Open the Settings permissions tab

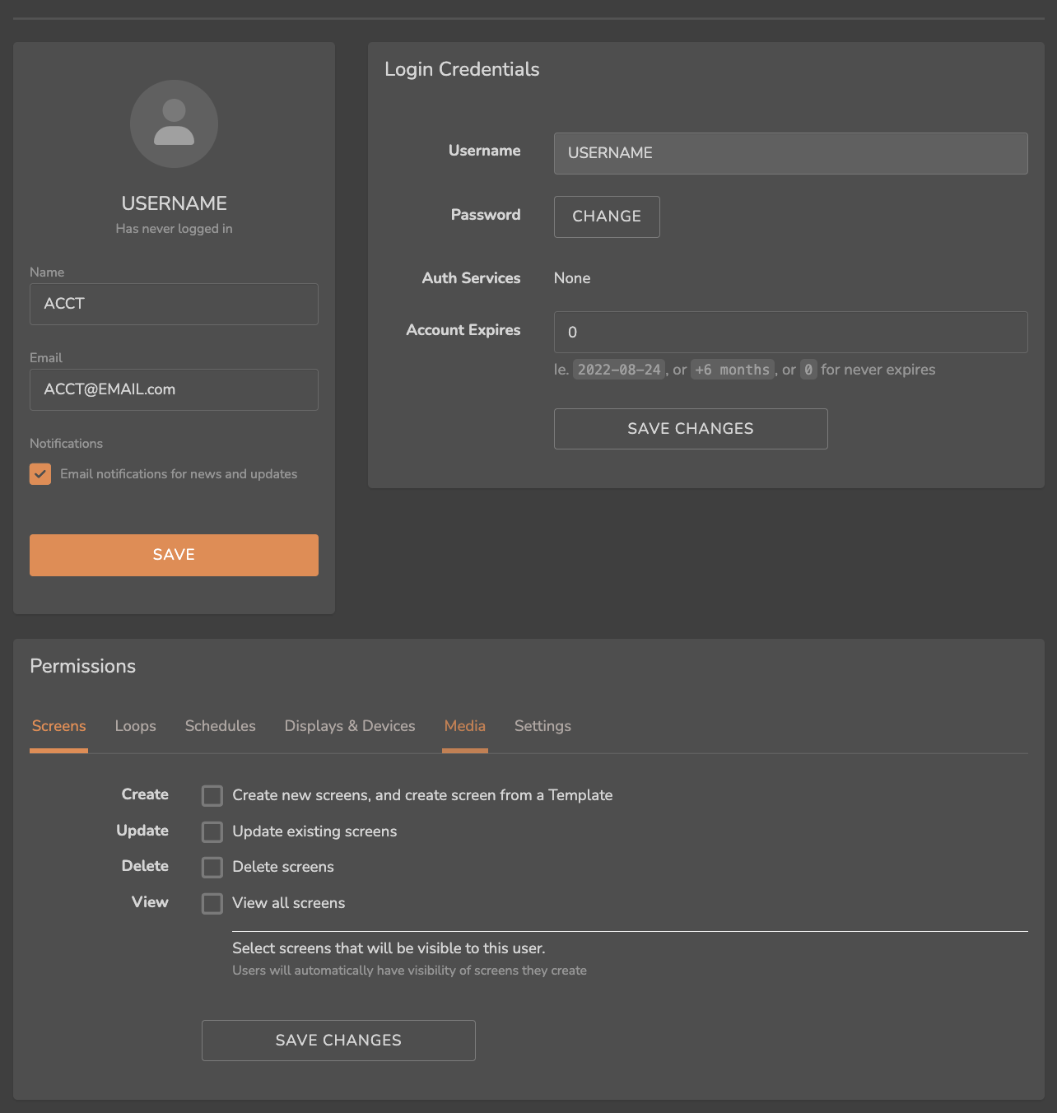pyautogui.click(x=542, y=726)
